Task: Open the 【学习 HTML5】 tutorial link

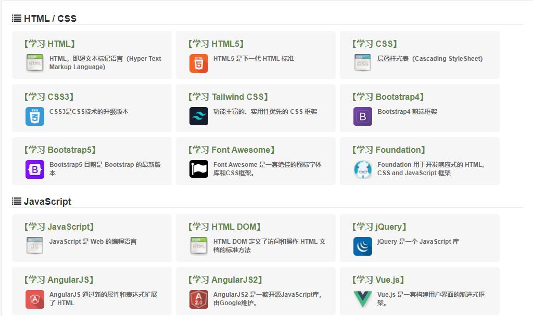Action: tap(216, 44)
